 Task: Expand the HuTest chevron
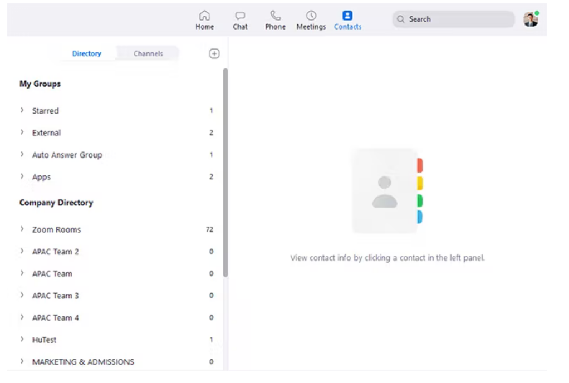22,340
